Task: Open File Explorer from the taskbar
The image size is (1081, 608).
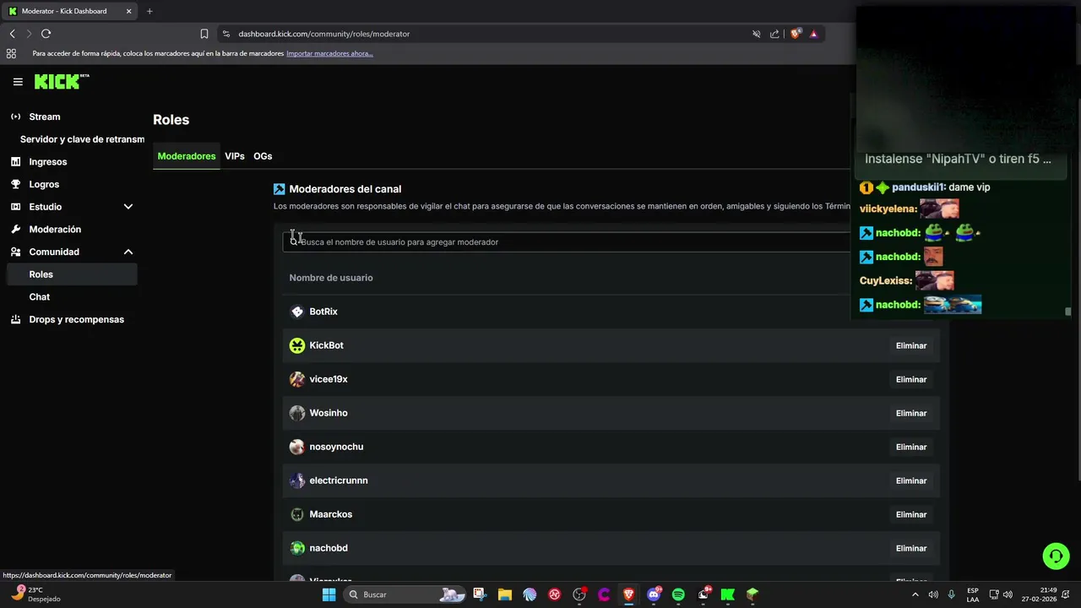Action: click(x=505, y=594)
